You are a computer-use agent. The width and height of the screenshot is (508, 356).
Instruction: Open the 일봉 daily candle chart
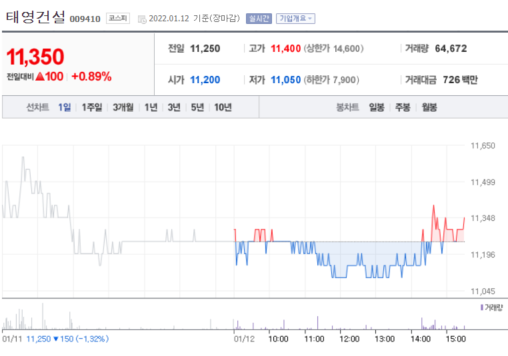point(377,107)
